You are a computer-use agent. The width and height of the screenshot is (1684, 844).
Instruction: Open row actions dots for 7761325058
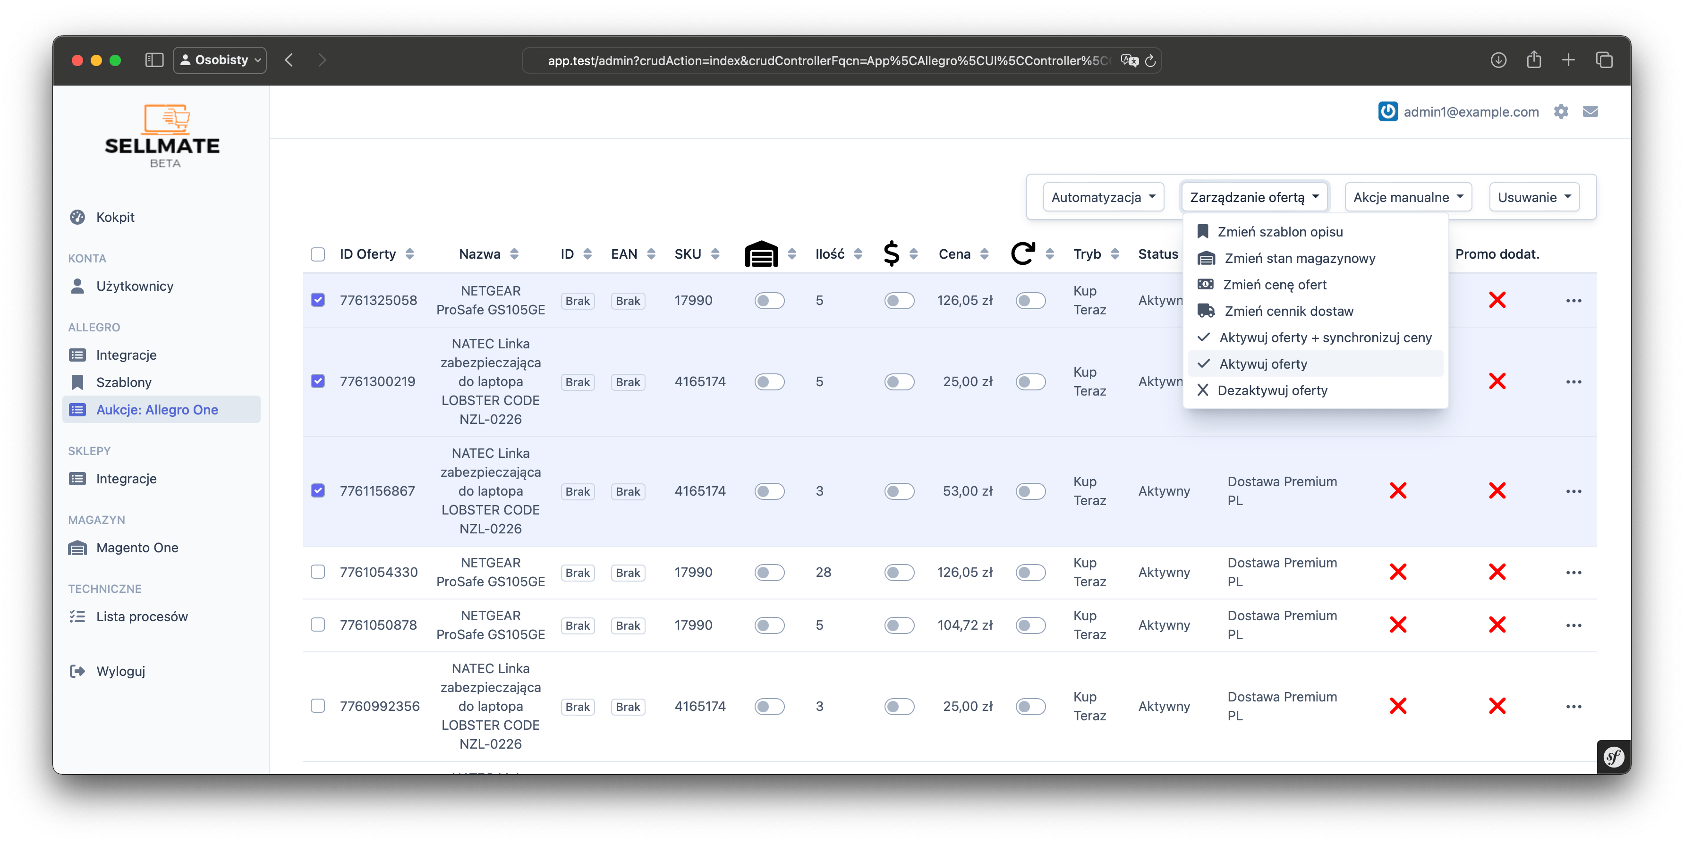tap(1573, 301)
